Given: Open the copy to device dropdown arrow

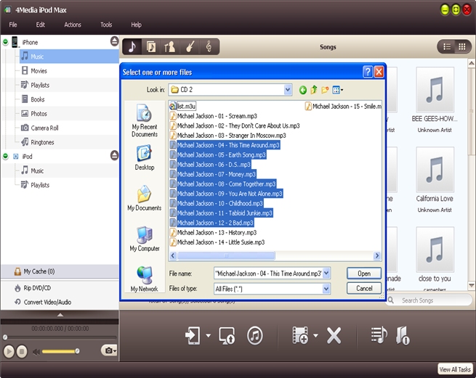Looking at the screenshot, I should [208, 336].
